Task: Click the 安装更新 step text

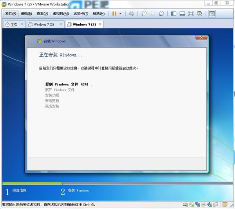Action: coord(52,101)
